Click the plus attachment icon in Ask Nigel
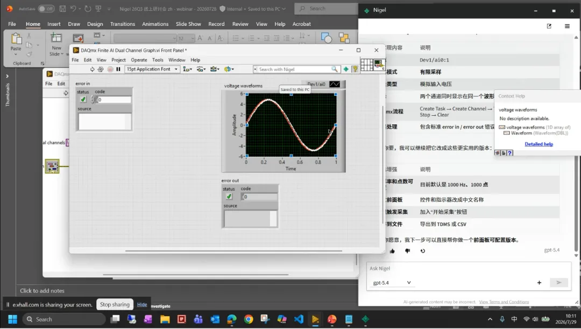This screenshot has height=329, width=581. point(539,283)
